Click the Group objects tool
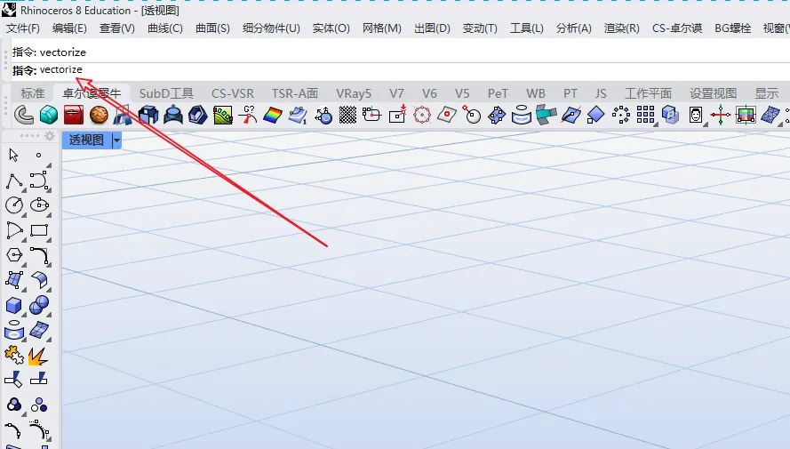 pyautogui.click(x=14, y=405)
